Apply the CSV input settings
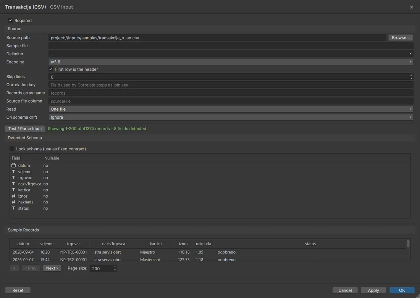 click(373, 290)
